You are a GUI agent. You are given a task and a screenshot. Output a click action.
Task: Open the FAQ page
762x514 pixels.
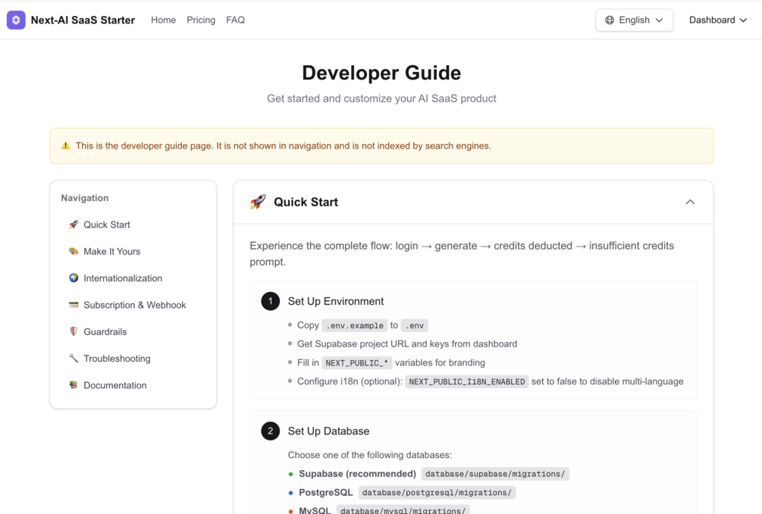point(235,20)
